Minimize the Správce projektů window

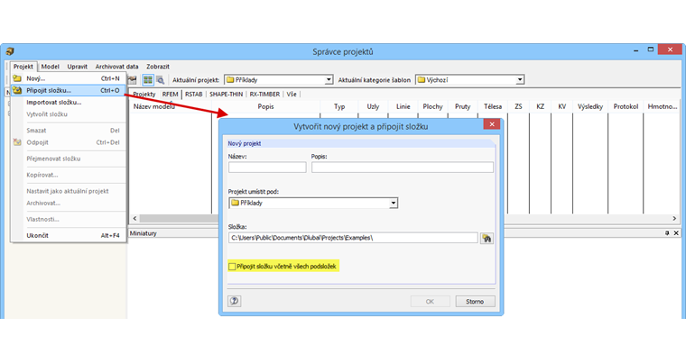pos(635,50)
